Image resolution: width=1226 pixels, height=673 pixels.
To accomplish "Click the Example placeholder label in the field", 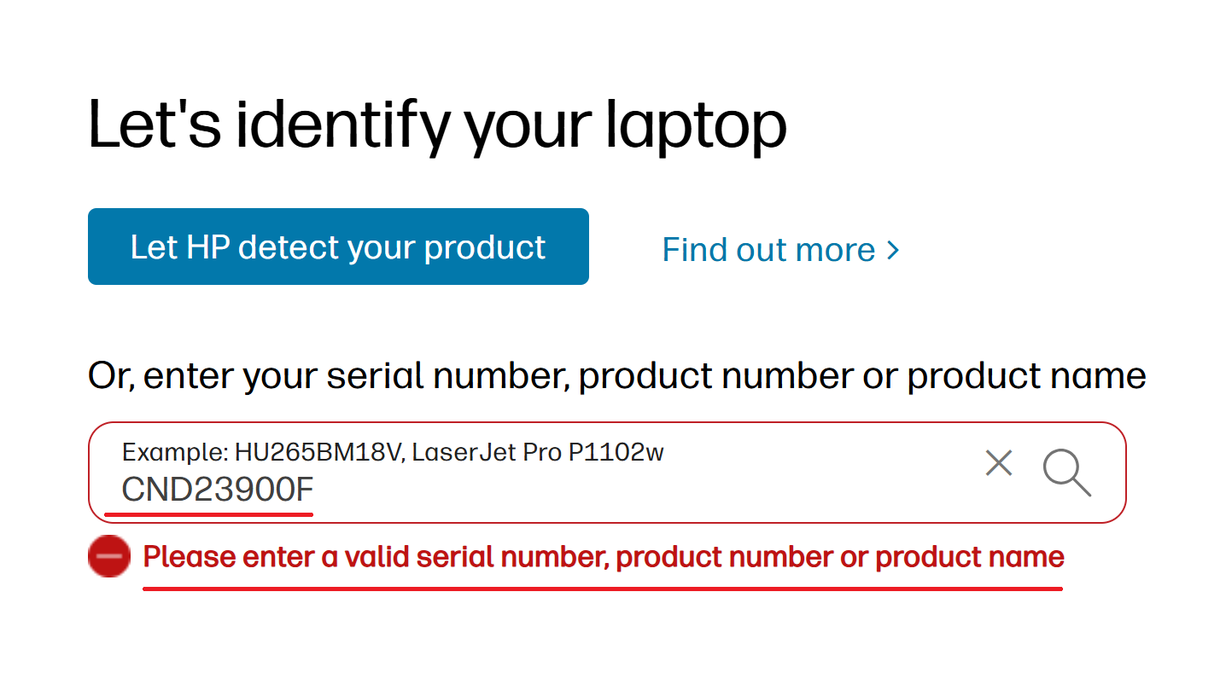I will (173, 452).
